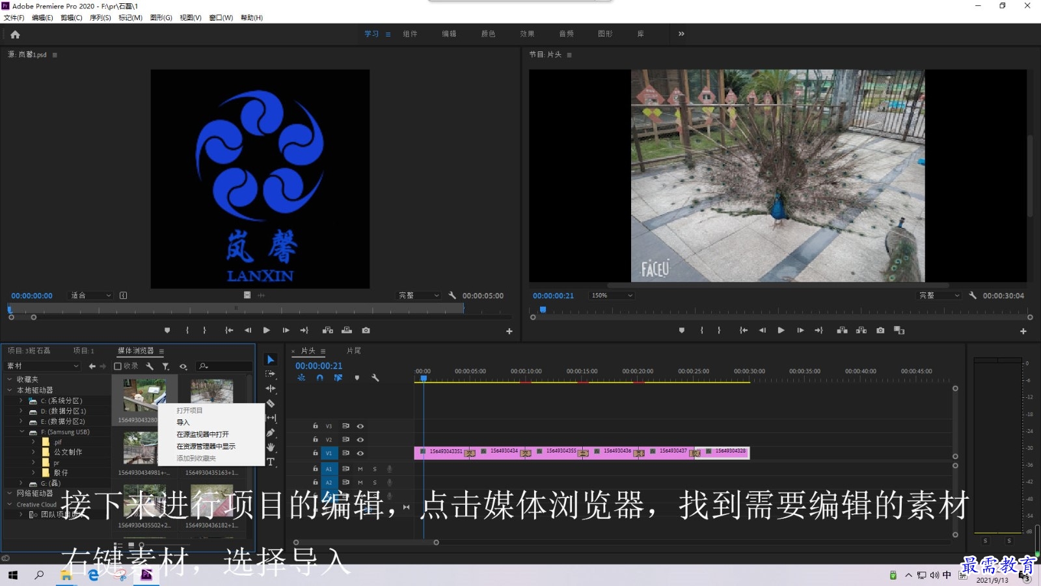
Task: Click Lift button in program monitor
Action: click(x=842, y=331)
